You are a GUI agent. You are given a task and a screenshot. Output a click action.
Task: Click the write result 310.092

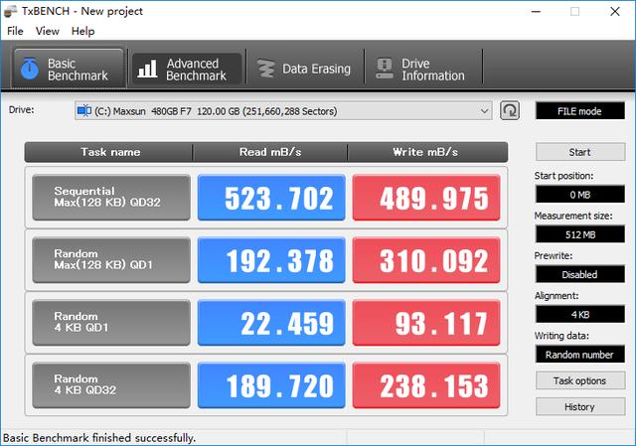pos(426,260)
